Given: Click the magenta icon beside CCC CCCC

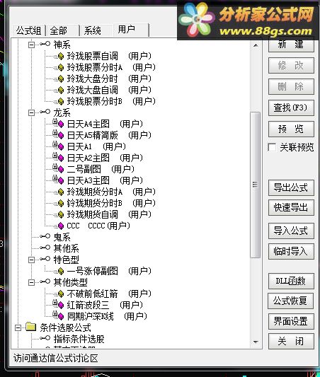Looking at the screenshot, I should tap(61, 226).
